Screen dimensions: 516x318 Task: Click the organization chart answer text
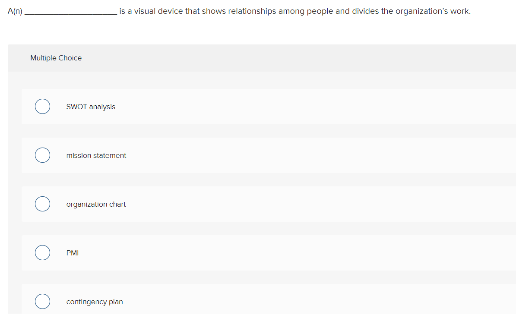coord(96,204)
